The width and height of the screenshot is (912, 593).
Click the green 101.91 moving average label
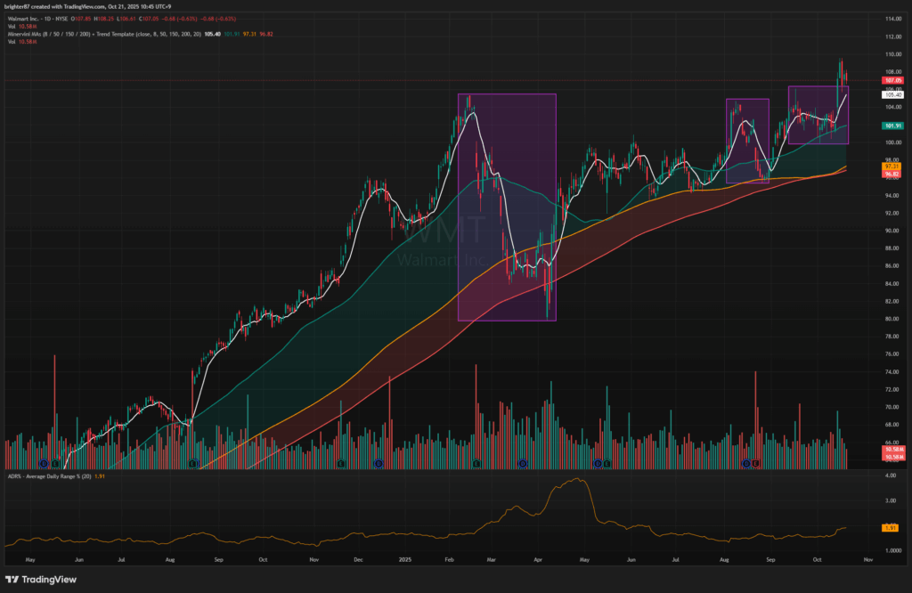pyautogui.click(x=892, y=126)
